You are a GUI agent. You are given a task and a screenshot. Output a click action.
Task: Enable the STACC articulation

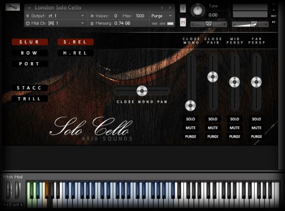tap(30, 88)
